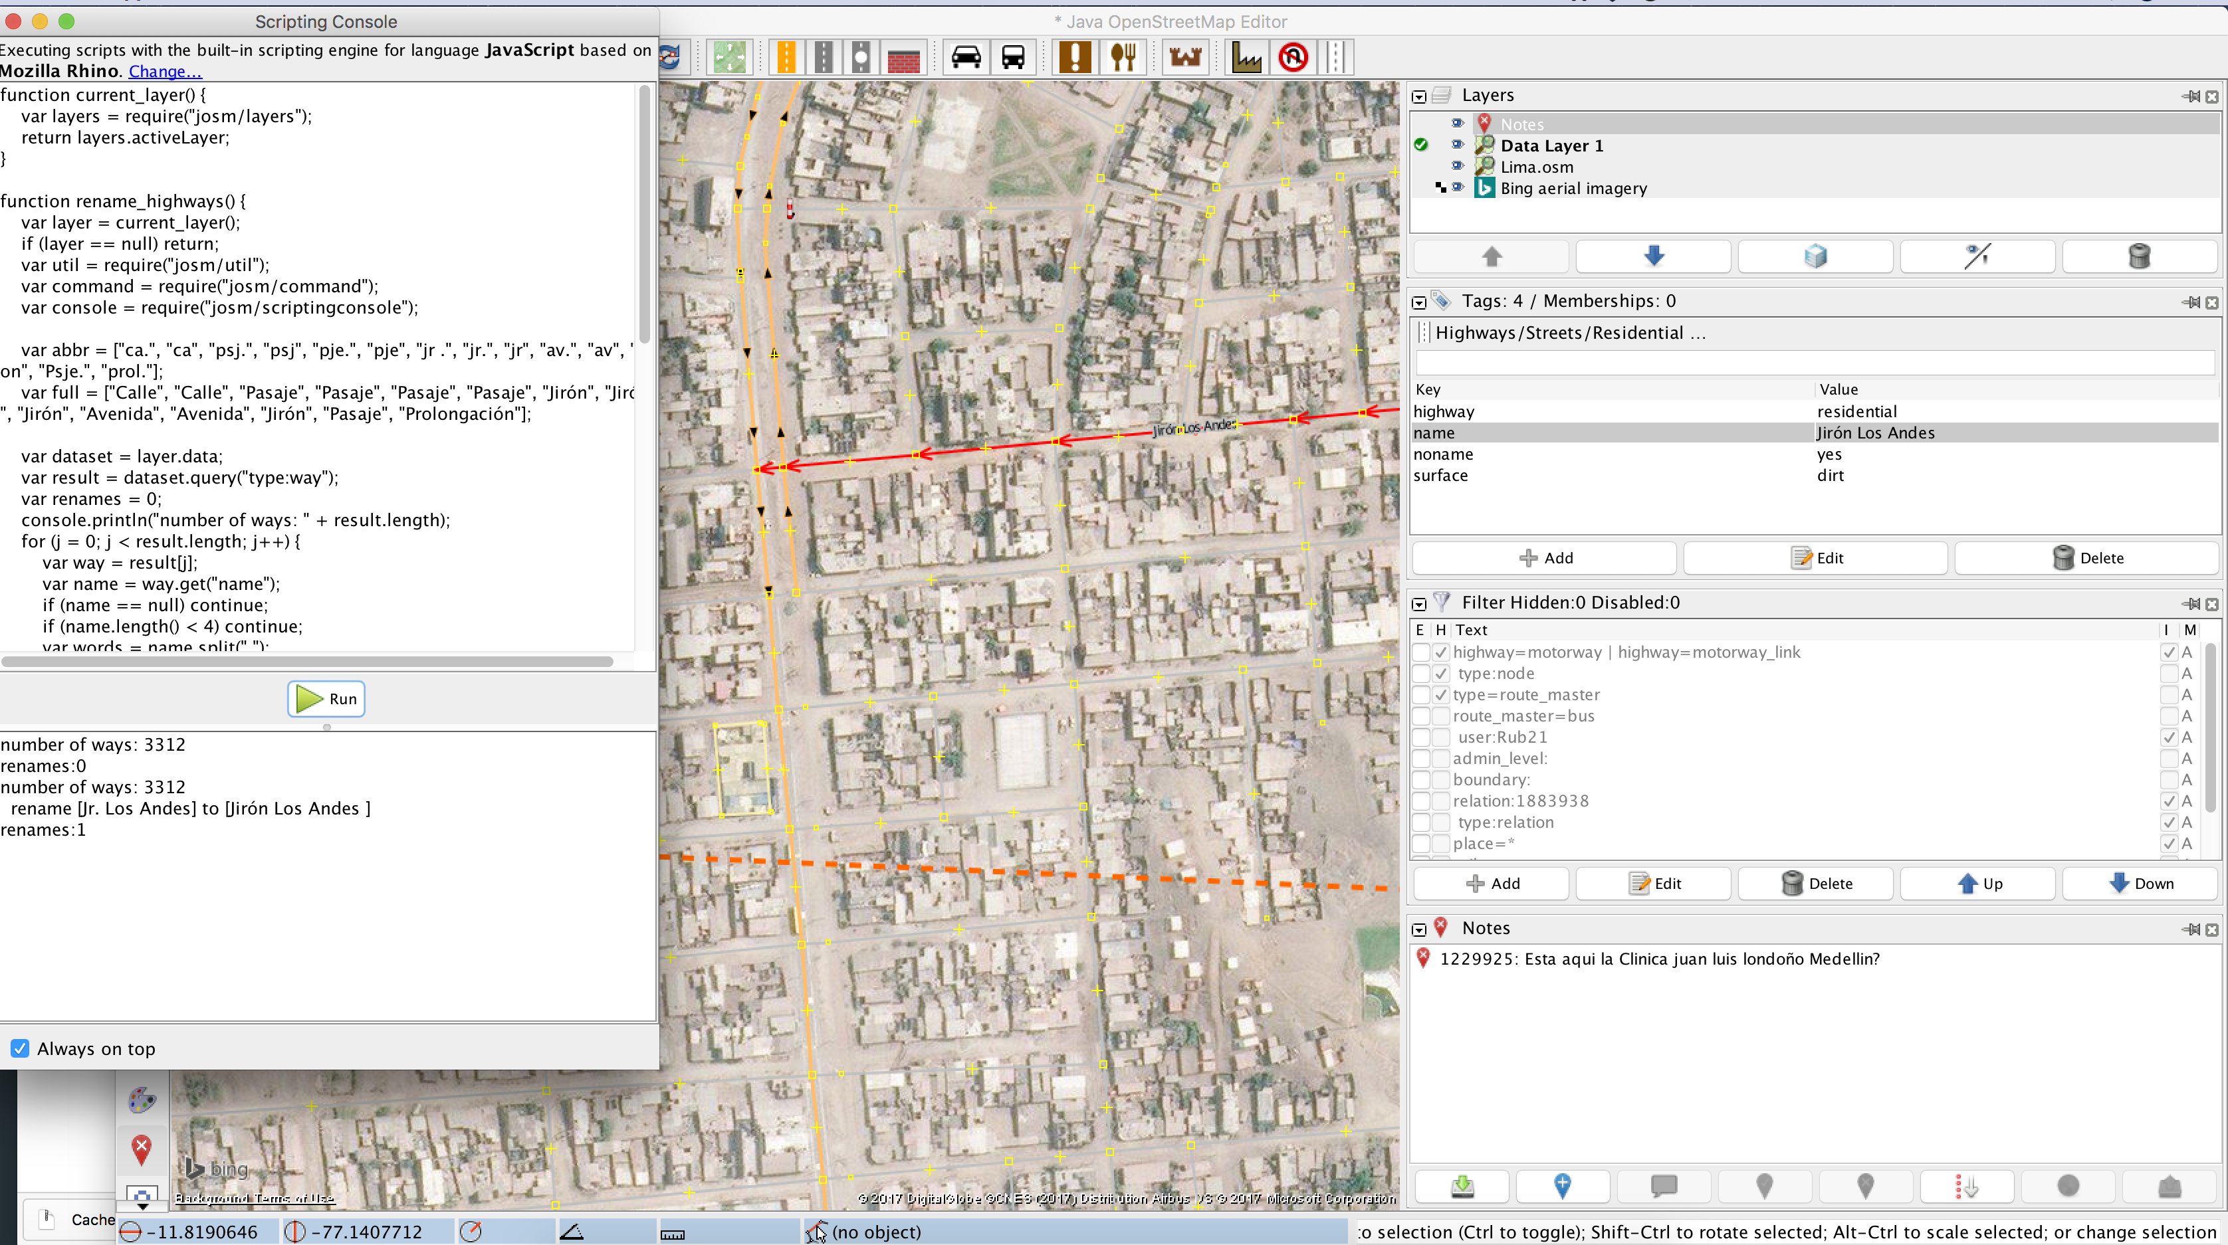Move Data Layer 1 down with the arrow icon
This screenshot has width=2228, height=1245.
pos(1653,256)
